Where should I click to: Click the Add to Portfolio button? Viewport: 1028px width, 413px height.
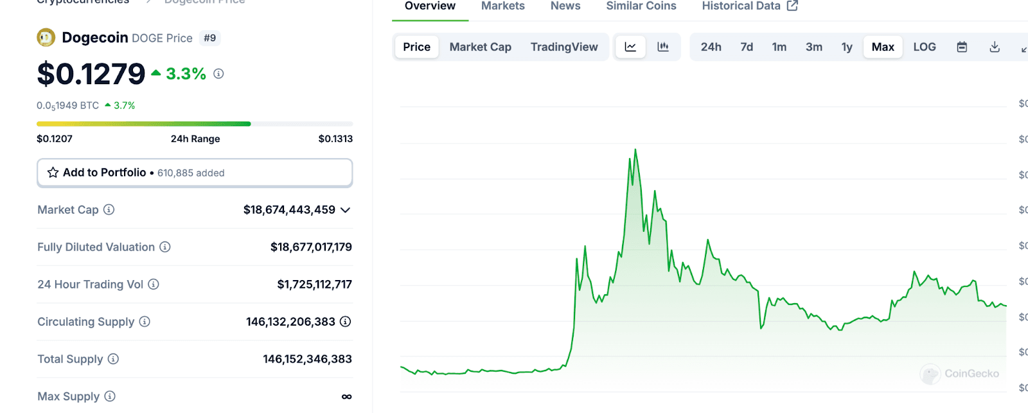[x=195, y=173]
